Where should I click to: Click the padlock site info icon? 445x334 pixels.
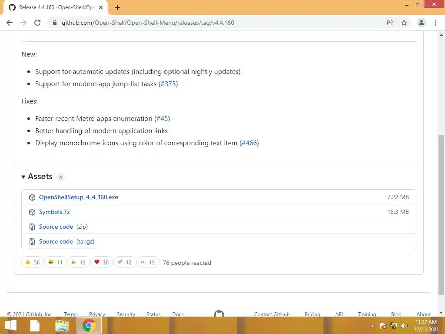point(54,23)
